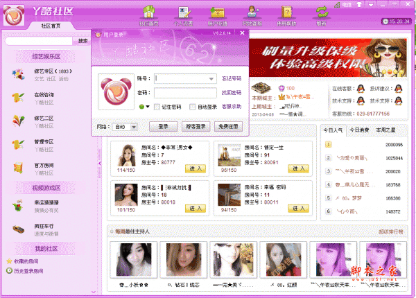Image resolution: width=416 pixels, height=298 pixels.
Task: Click the 综艺二区 sidebar icon
Action: tap(18, 121)
